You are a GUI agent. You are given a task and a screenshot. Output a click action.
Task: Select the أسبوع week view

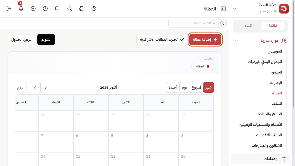[x=196, y=88]
